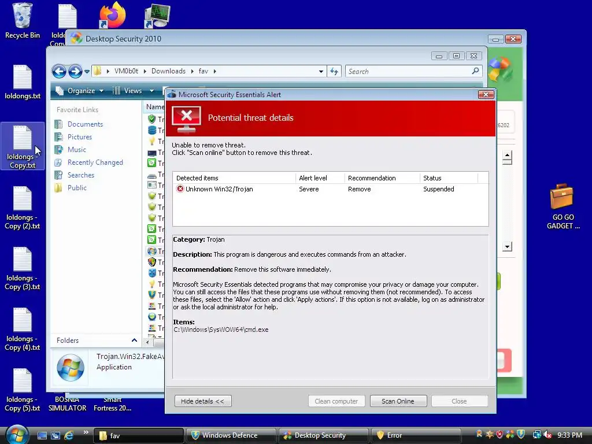The height and width of the screenshot is (444, 592).
Task: Click Trojan.Win32.FakeAv application preview icon
Action: tap(71, 367)
